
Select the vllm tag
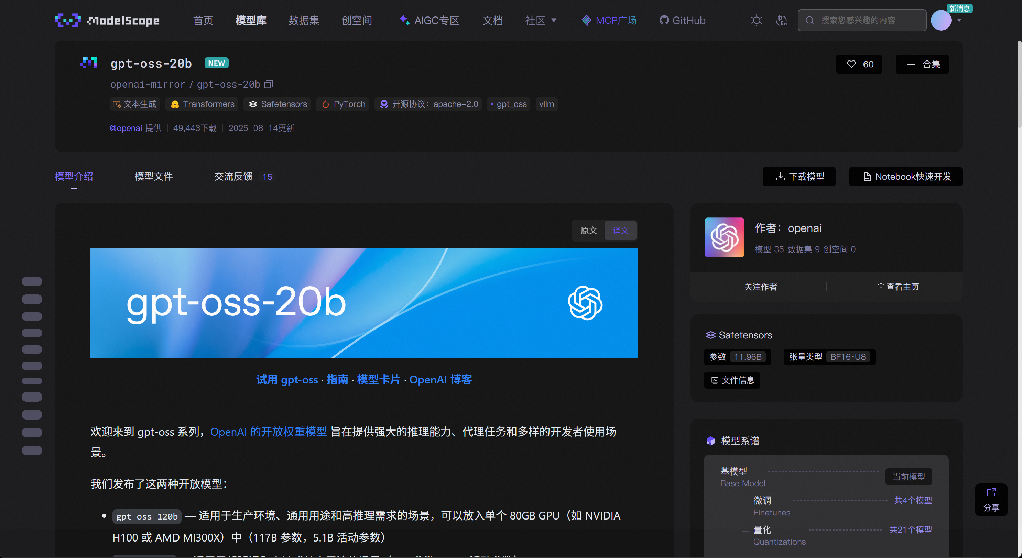[x=546, y=104]
